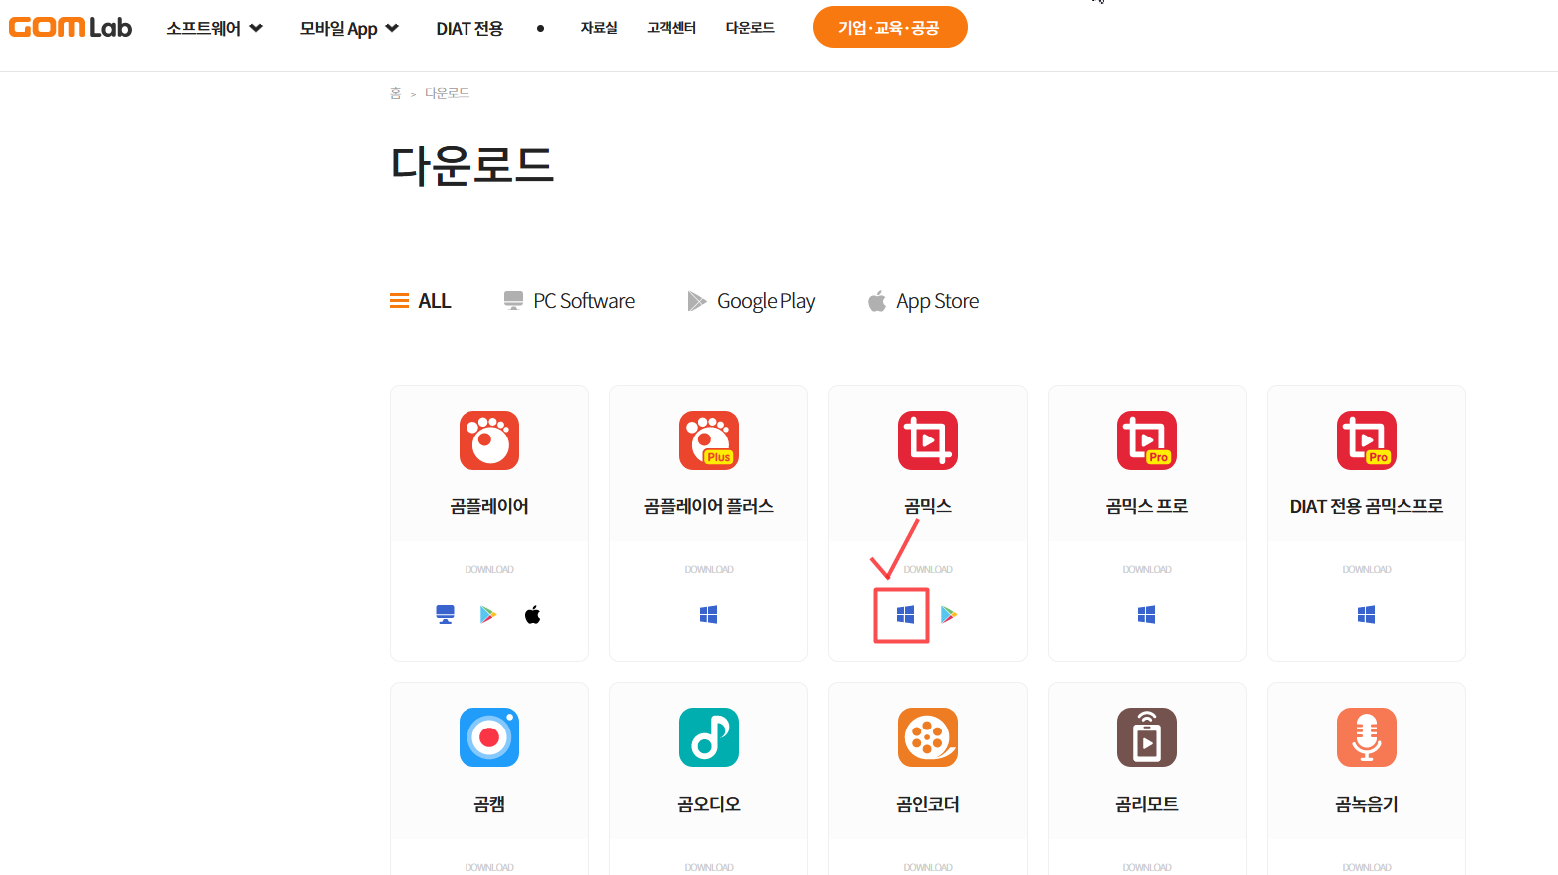Open the DIAT 전용 menu item
The width and height of the screenshot is (1558, 875).
pos(469,28)
